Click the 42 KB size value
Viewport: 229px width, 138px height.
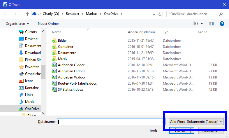[x=213, y=90]
